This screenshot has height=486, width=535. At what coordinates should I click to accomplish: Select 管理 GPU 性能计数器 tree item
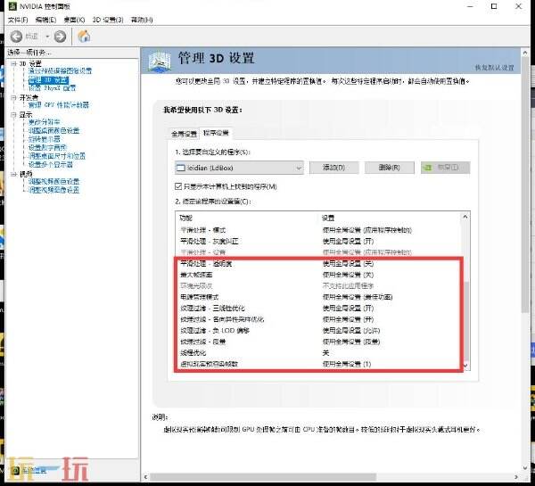58,104
